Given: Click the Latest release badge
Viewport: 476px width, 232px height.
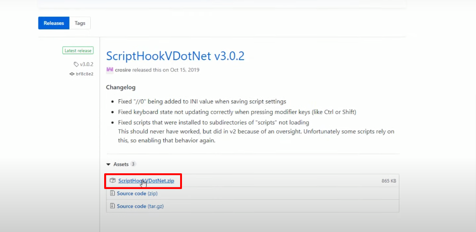Looking at the screenshot, I should [78, 50].
